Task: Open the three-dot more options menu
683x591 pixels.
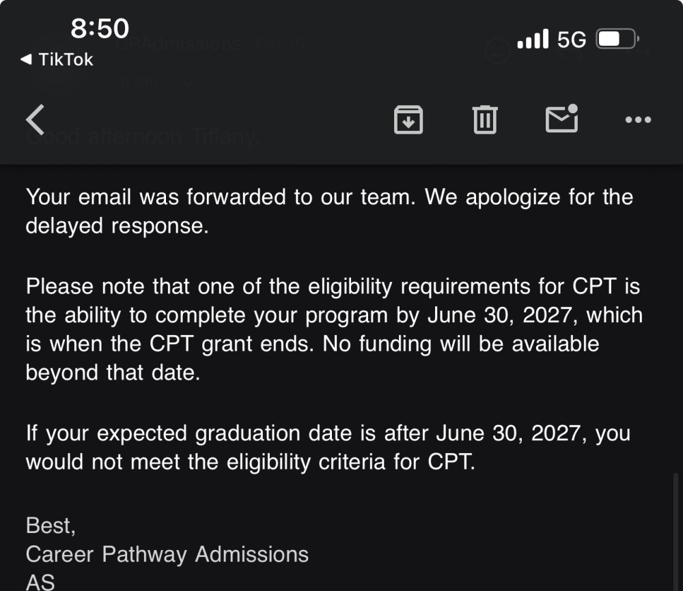Action: click(638, 120)
